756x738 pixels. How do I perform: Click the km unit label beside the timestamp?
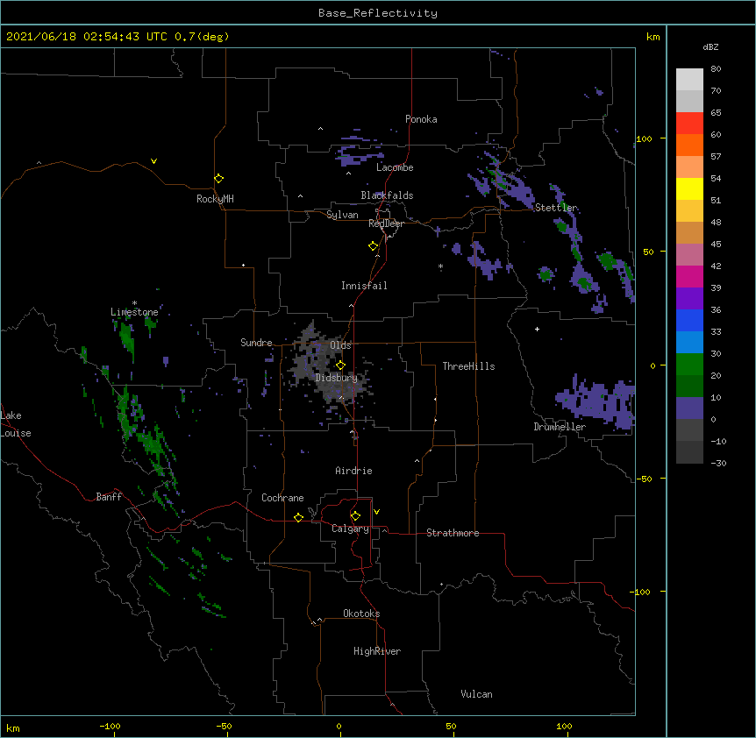tap(653, 37)
